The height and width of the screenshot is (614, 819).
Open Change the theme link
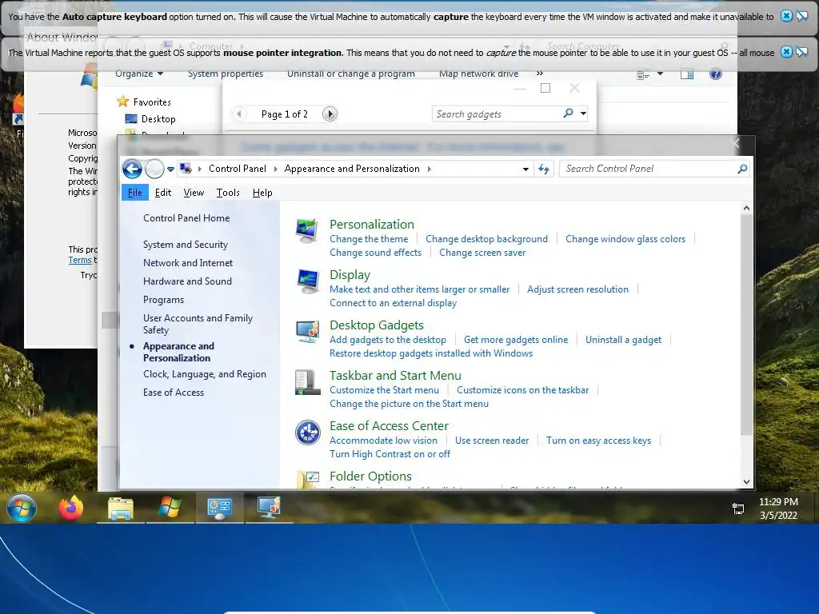click(369, 239)
